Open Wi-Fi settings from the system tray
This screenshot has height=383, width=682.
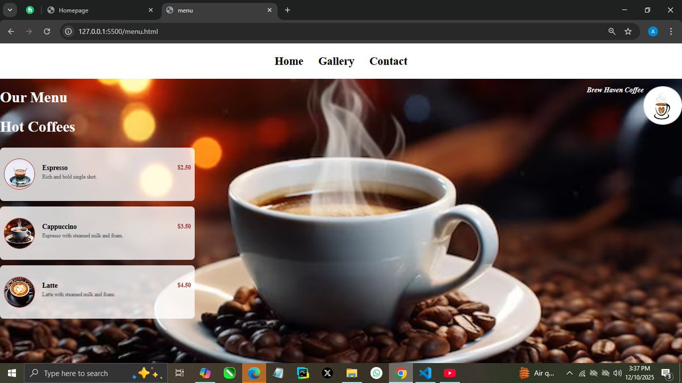582,373
